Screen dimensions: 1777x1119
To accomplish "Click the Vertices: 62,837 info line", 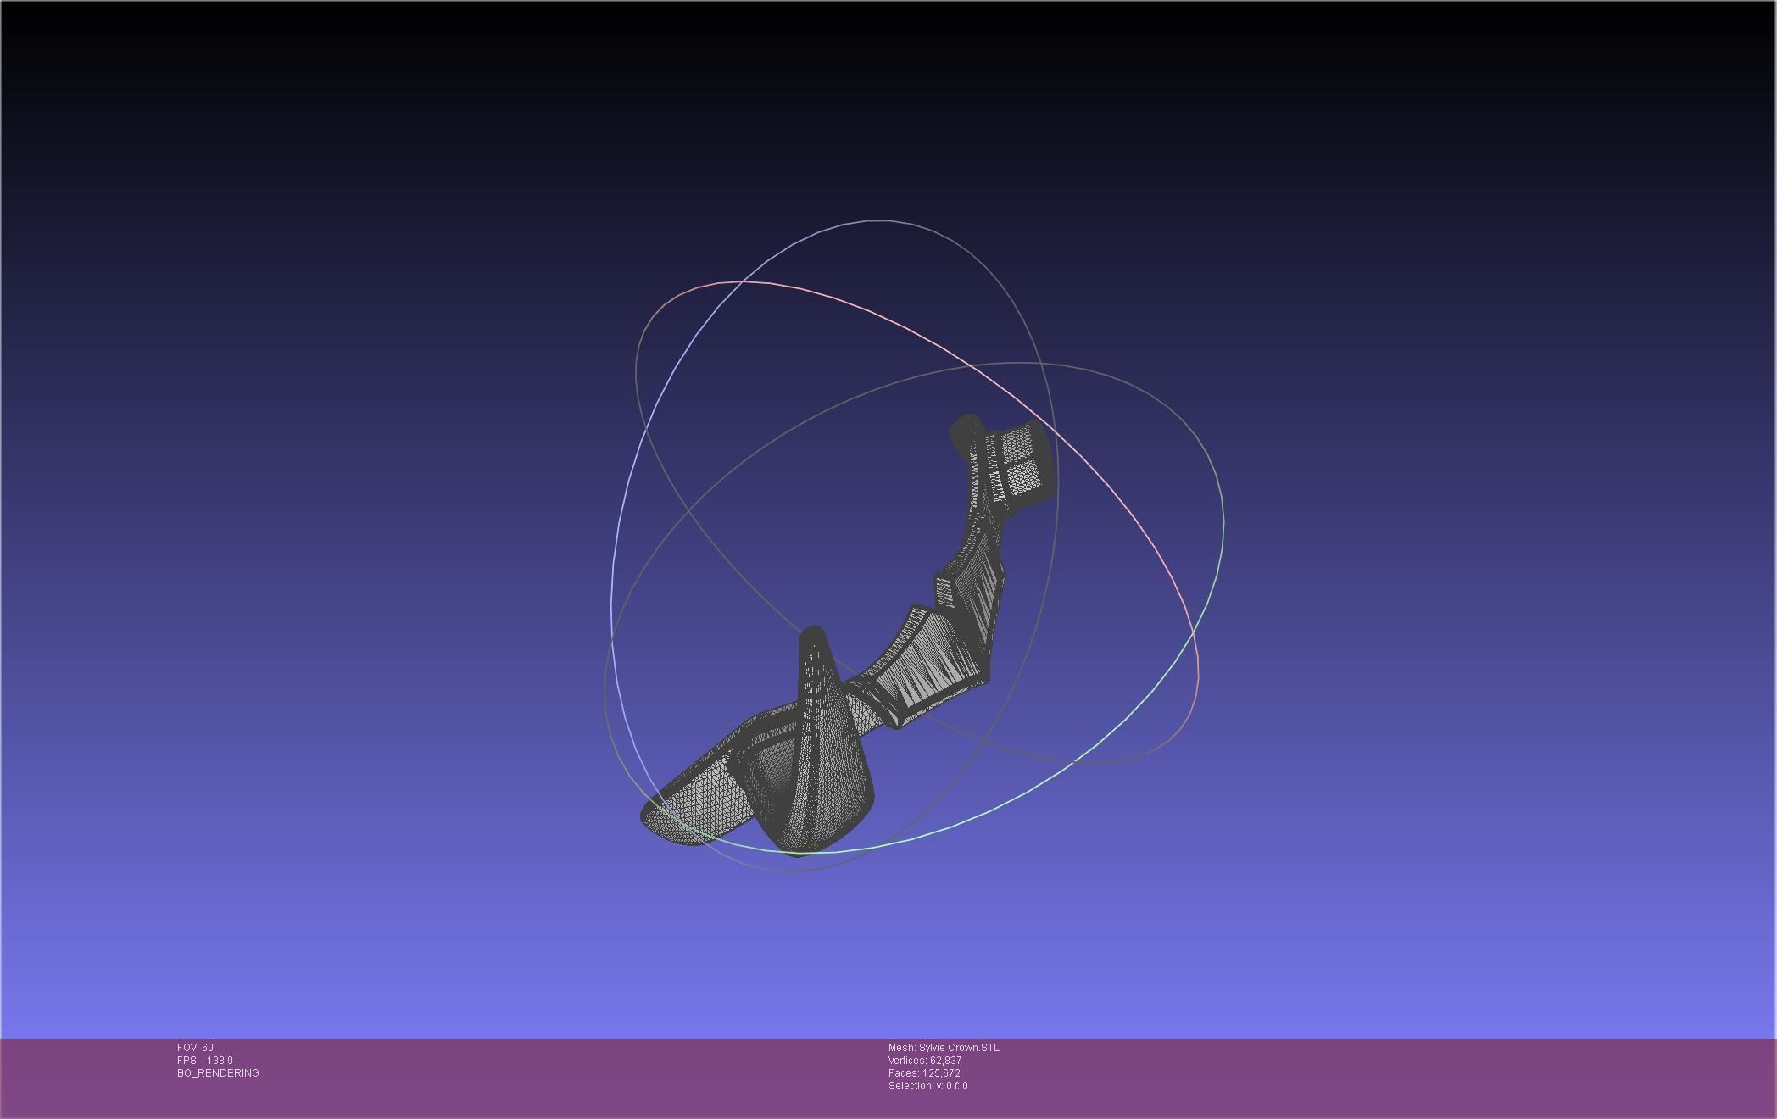I will [x=924, y=1061].
